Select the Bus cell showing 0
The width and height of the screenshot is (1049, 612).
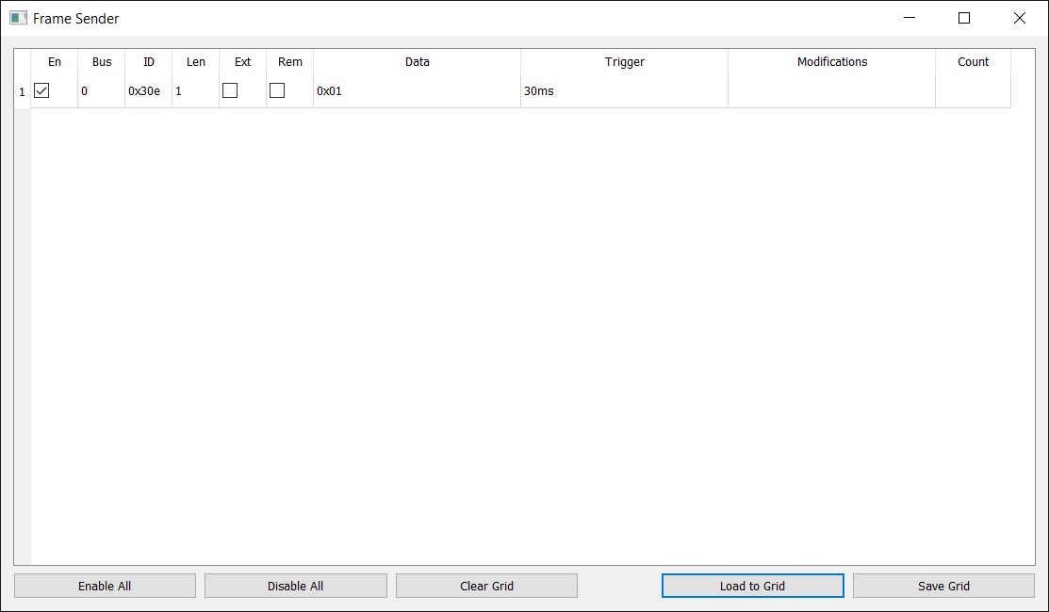point(102,91)
